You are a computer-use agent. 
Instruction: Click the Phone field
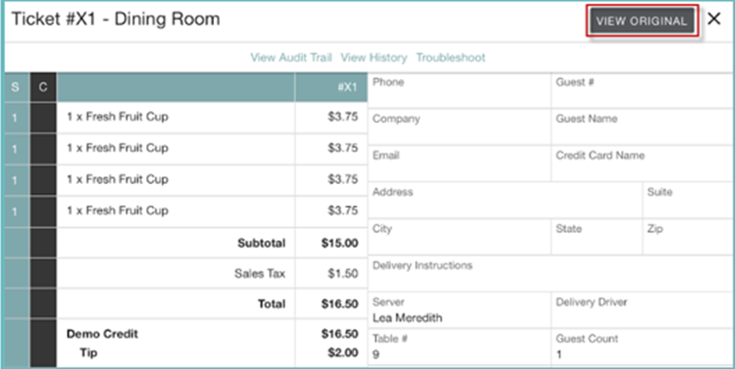tap(459, 91)
